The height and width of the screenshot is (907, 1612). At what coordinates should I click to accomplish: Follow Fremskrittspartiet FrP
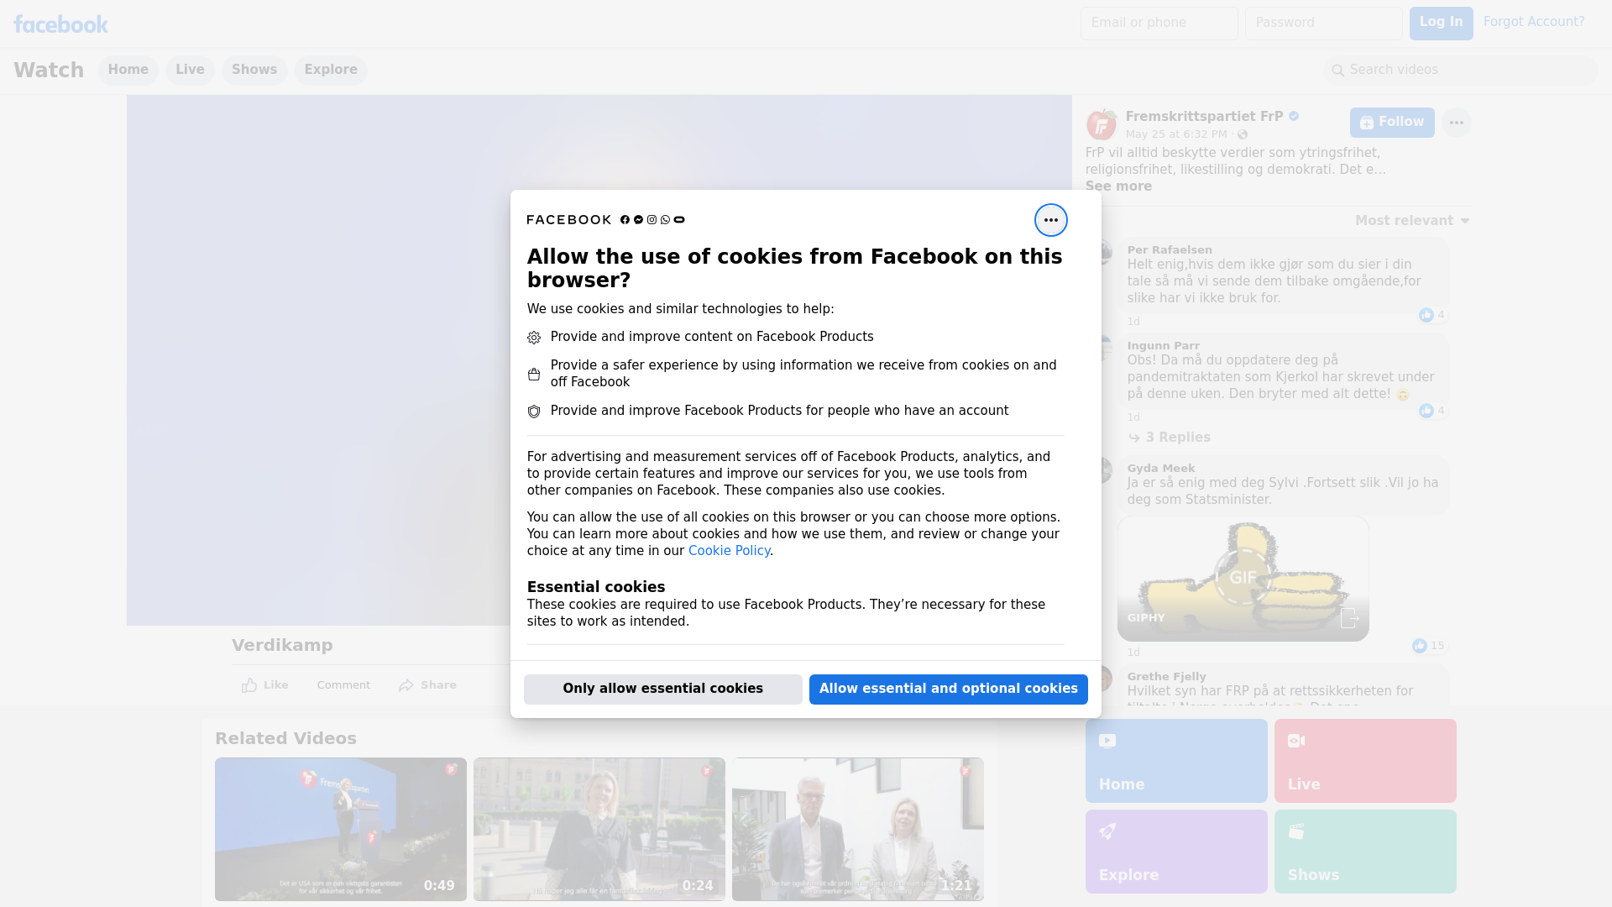pos(1392,123)
